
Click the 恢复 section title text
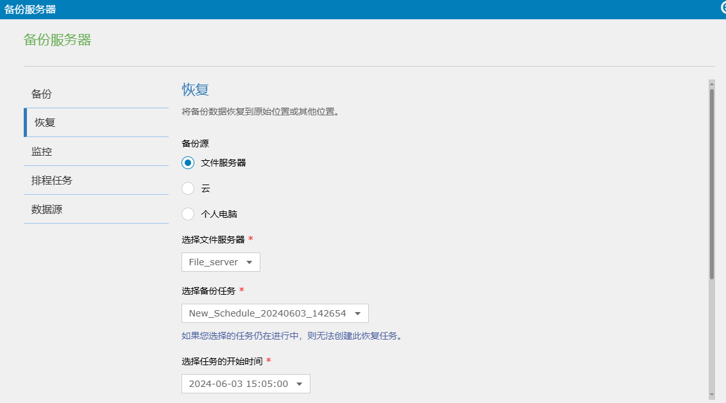[195, 89]
